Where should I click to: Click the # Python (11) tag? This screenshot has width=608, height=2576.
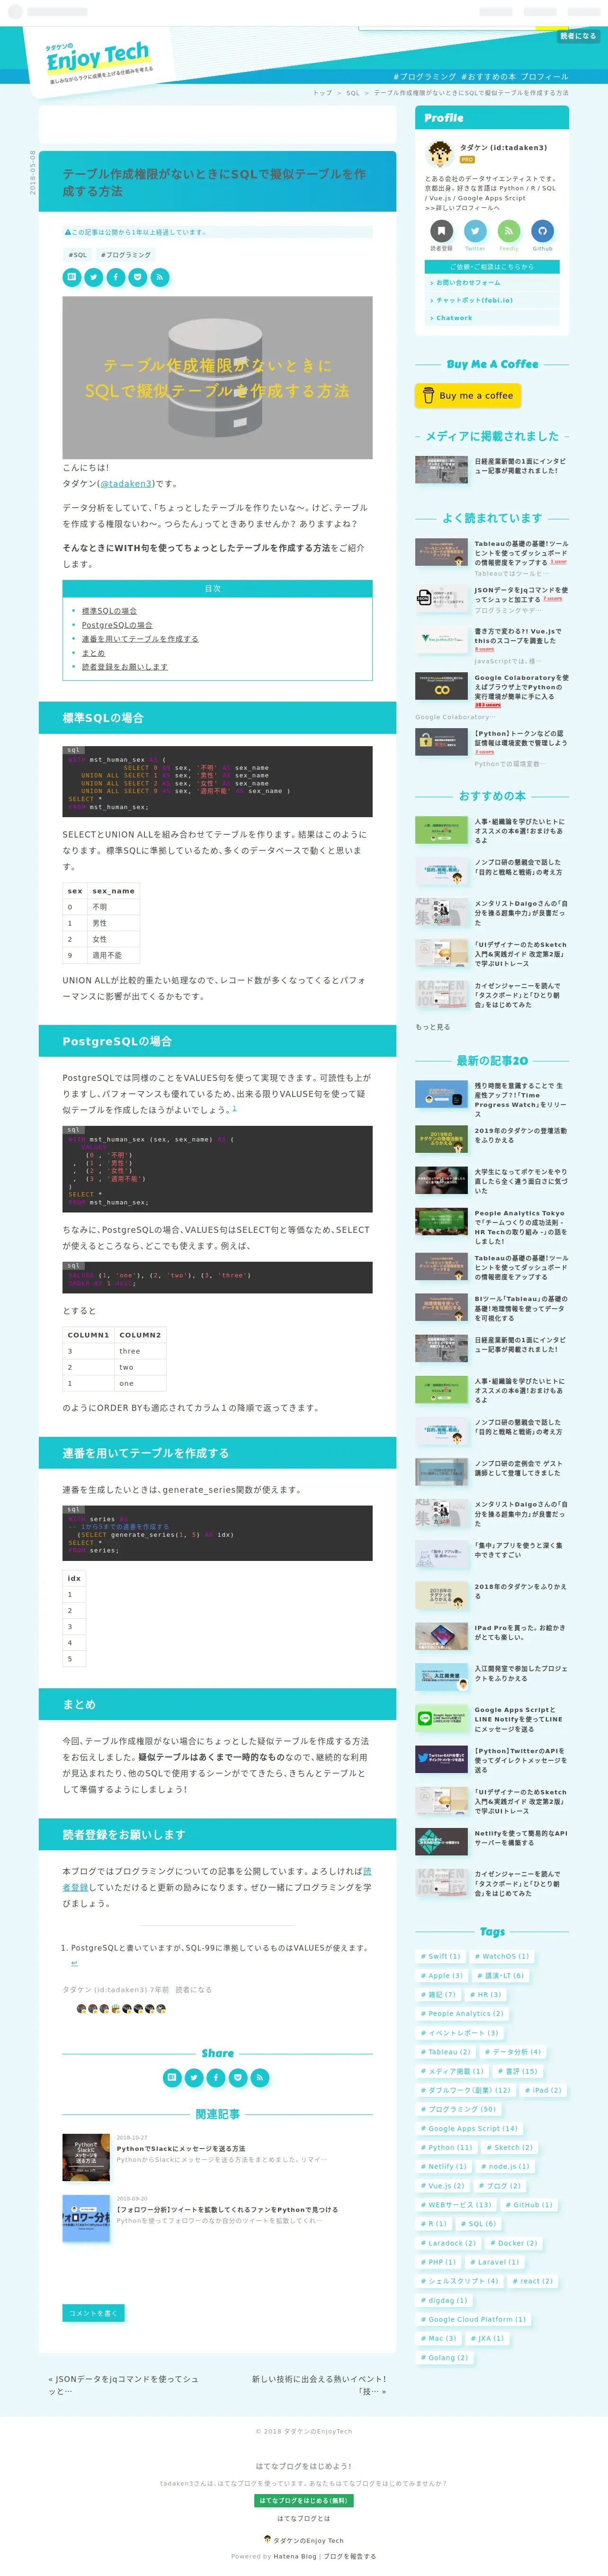click(x=447, y=2147)
